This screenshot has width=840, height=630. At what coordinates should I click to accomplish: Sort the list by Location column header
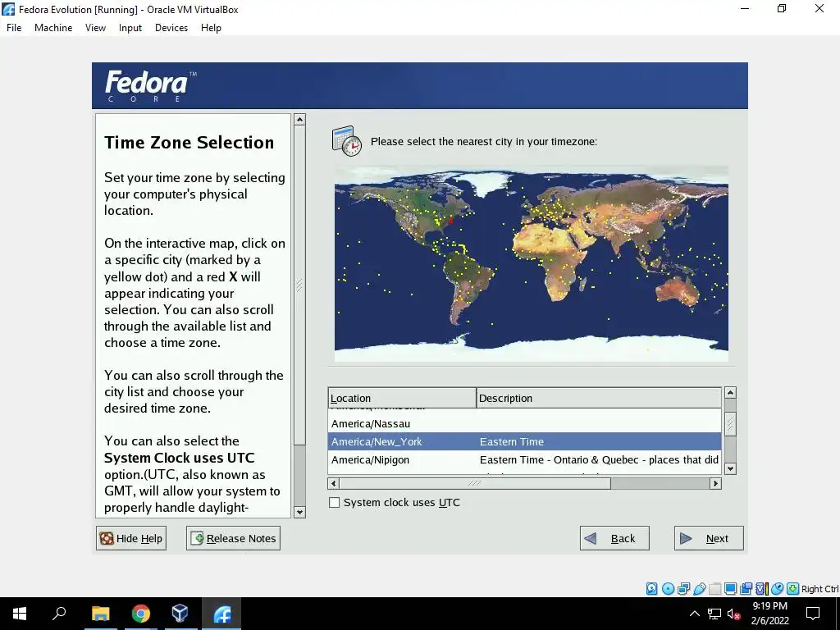click(x=402, y=398)
